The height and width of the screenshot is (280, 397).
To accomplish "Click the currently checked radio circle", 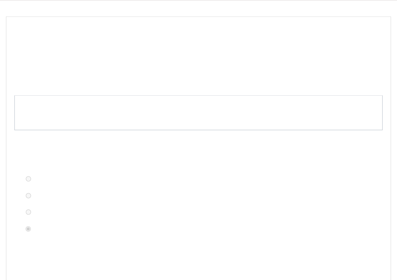I will tap(28, 229).
